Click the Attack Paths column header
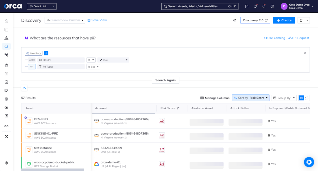 240,108
